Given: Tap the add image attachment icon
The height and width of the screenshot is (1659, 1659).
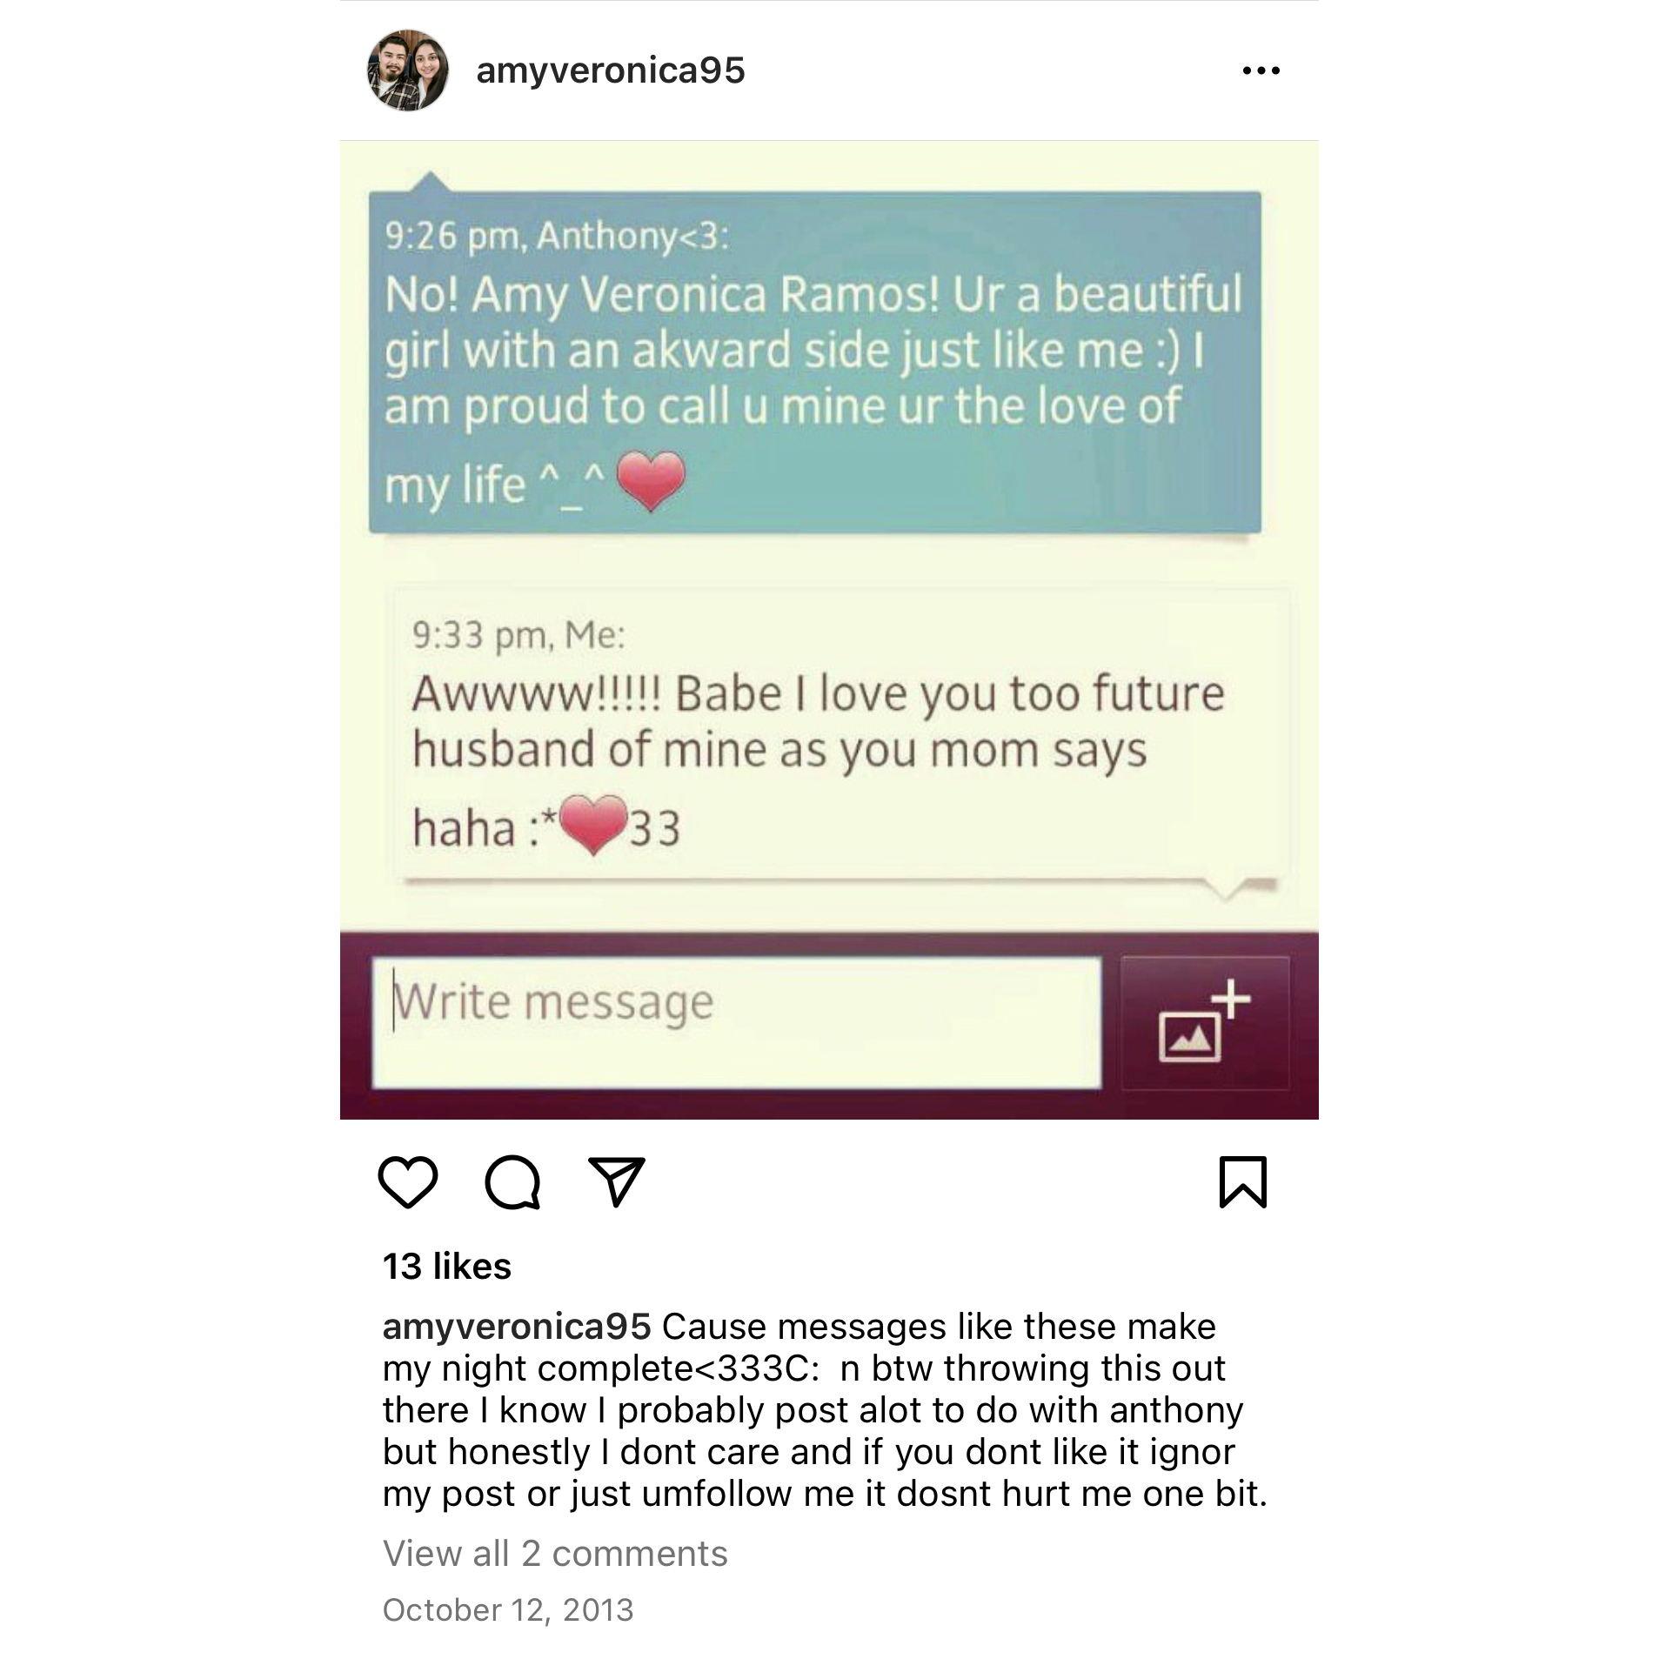Looking at the screenshot, I should 1205,1022.
